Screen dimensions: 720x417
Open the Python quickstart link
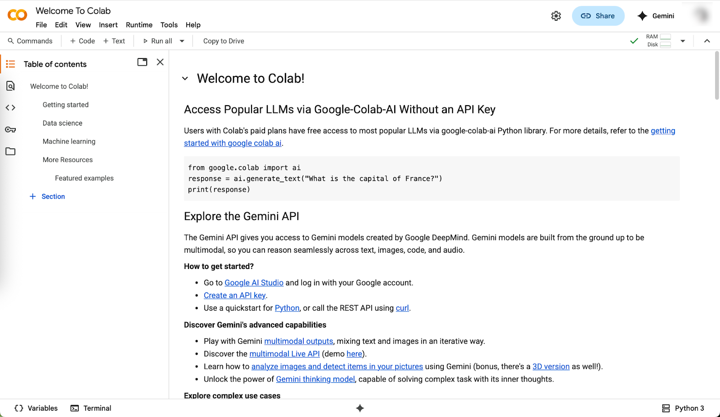coord(287,308)
